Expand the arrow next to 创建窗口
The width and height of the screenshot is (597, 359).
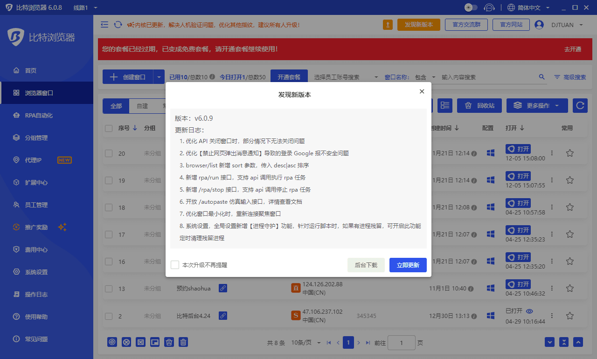tap(159, 77)
